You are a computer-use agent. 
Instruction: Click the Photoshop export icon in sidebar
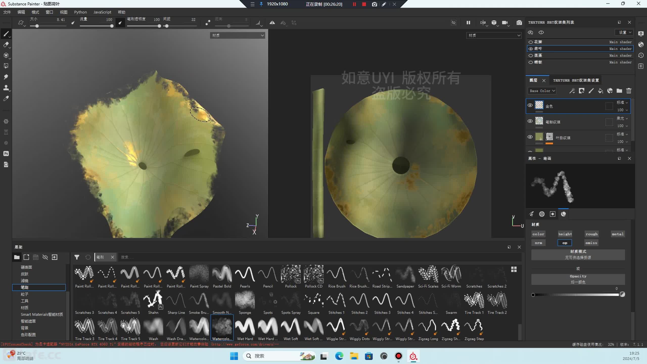(x=6, y=153)
